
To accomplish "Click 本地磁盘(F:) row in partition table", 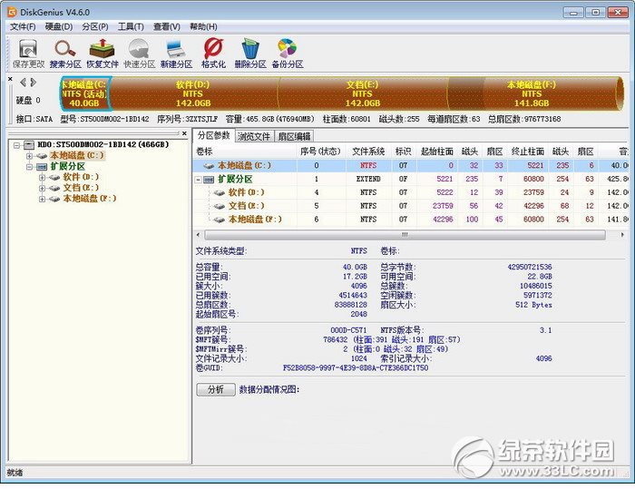I will (x=410, y=220).
